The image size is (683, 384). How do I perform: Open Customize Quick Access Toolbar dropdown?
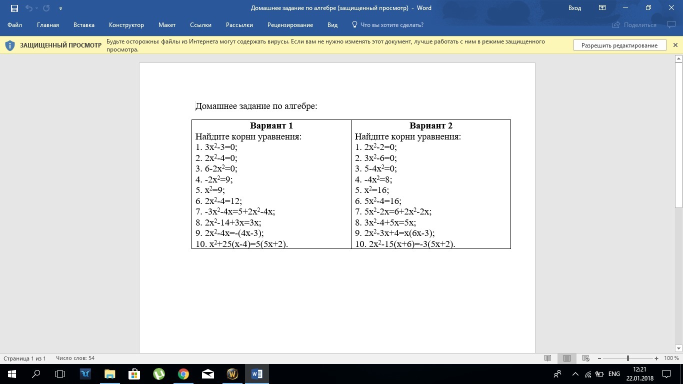click(x=60, y=8)
